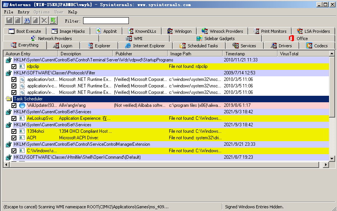This screenshot has width=337, height=211.
Task: Click the vertical scrollbar down arrow
Action: coord(332,158)
